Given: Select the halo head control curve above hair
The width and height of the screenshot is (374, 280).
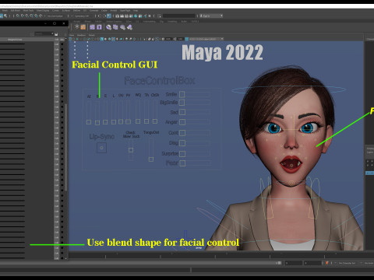Looking at the screenshot, I should (288, 89).
